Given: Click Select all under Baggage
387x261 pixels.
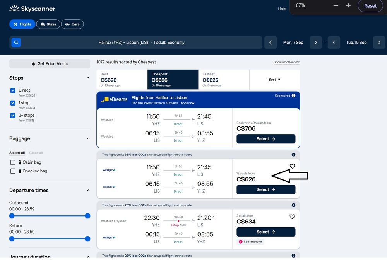Looking at the screenshot, I should (17, 153).
